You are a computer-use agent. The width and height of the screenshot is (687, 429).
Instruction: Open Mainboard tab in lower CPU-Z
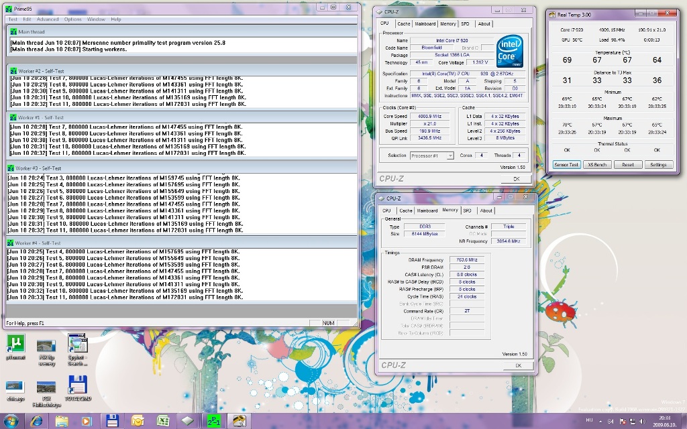tap(427, 211)
